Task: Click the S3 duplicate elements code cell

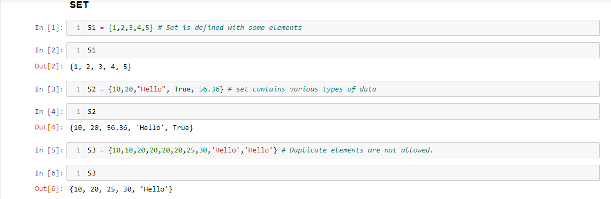Action: (x=333, y=150)
